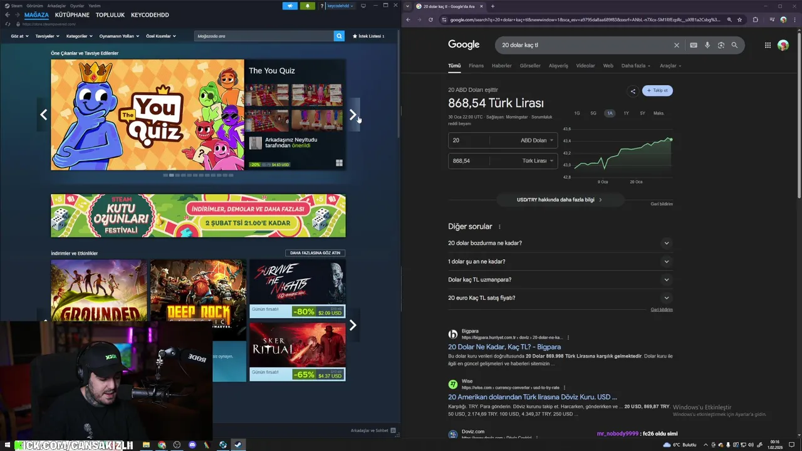
Task: Click Steam back navigation arrow
Action: click(x=8, y=14)
